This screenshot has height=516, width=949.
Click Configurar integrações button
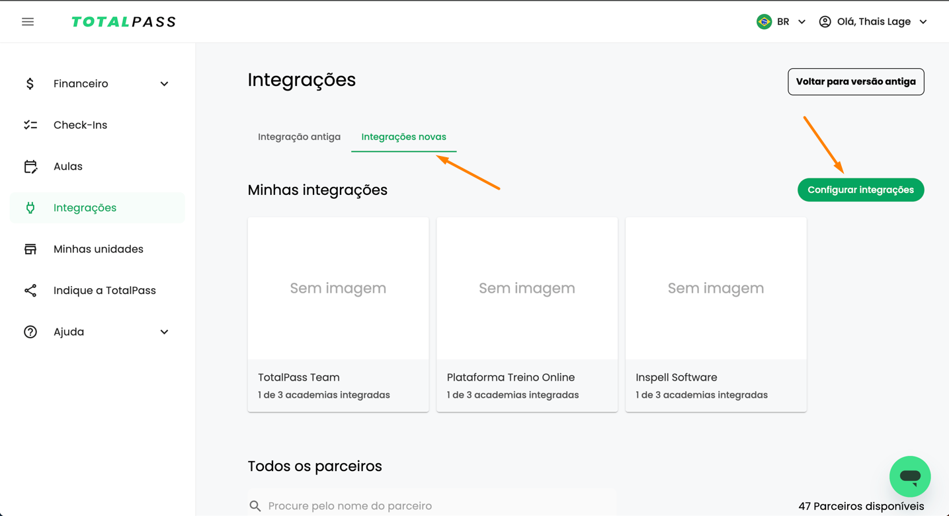tap(860, 190)
